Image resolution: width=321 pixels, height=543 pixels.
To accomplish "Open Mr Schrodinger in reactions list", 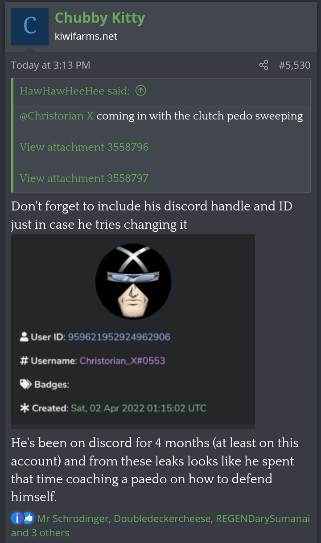I will [74, 518].
